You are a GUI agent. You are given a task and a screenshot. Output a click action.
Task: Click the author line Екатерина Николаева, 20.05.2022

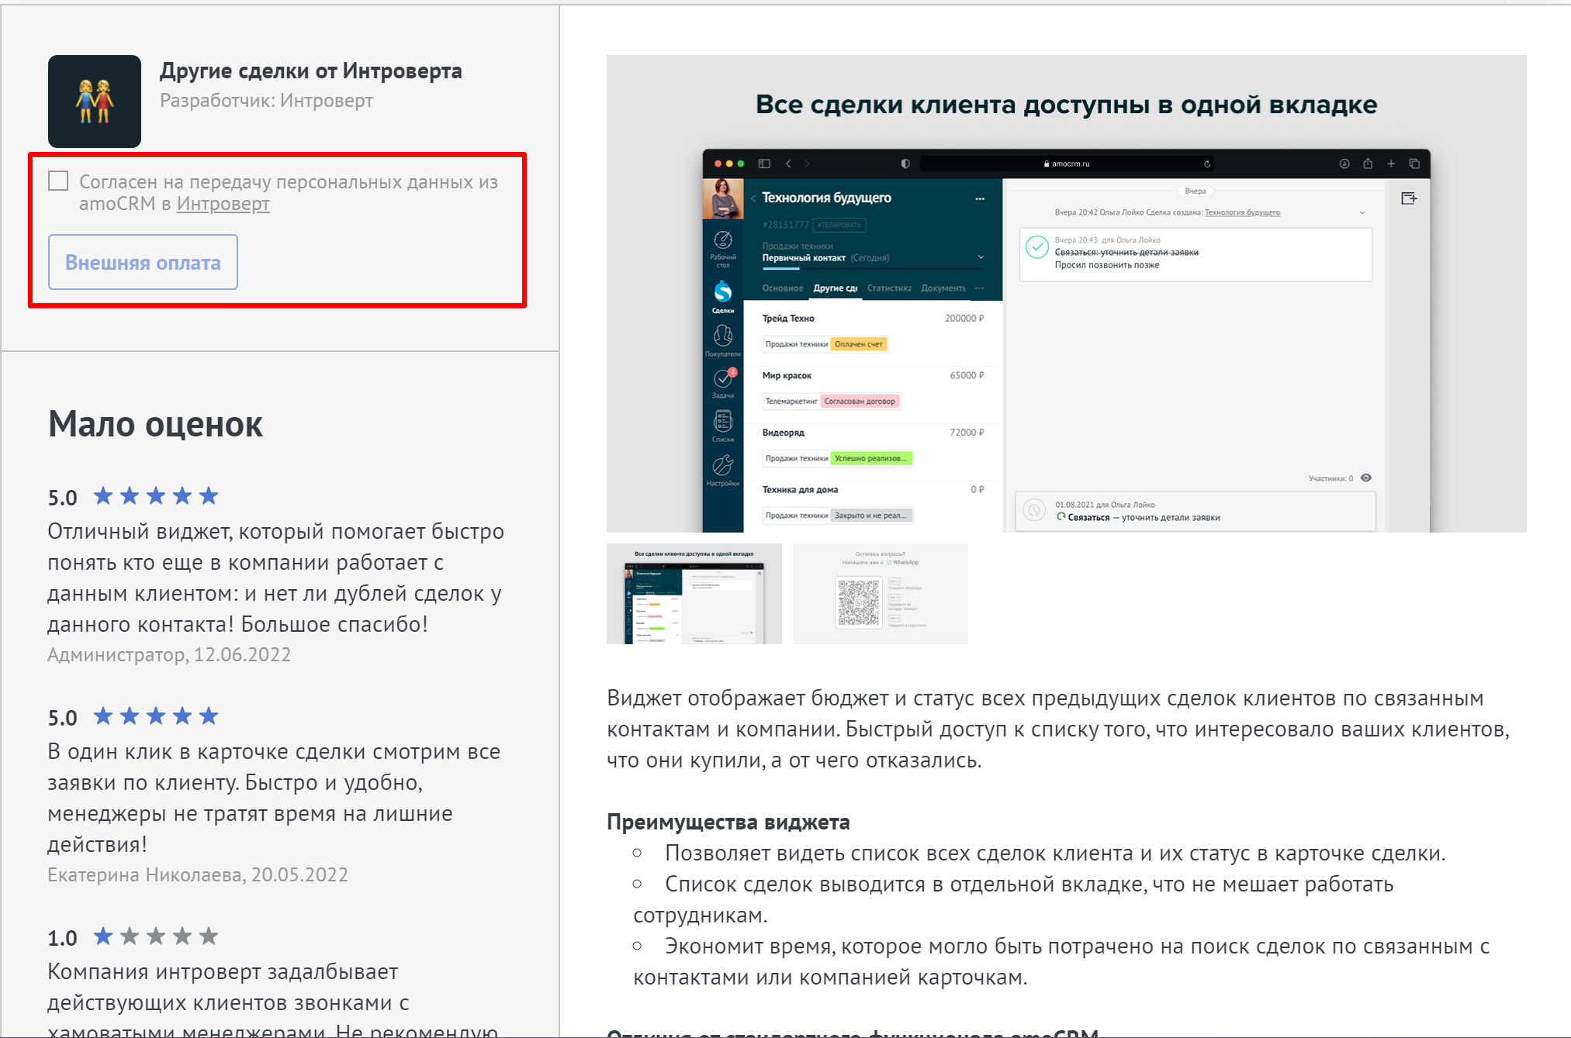point(198,875)
